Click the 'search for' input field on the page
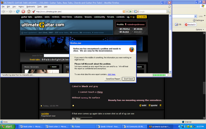Screen dimensions: 206x129 coord(56,55)
